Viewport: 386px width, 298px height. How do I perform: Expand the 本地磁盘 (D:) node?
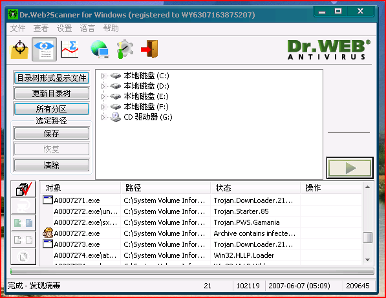103,86
